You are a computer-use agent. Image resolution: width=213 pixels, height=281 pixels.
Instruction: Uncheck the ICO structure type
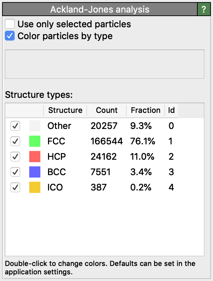tap(15, 187)
